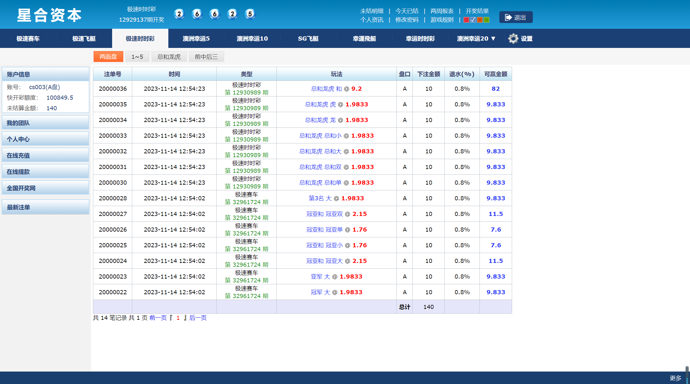The width and height of the screenshot is (690, 384).
Task: Click the total amount 140 cell
Action: (x=428, y=307)
